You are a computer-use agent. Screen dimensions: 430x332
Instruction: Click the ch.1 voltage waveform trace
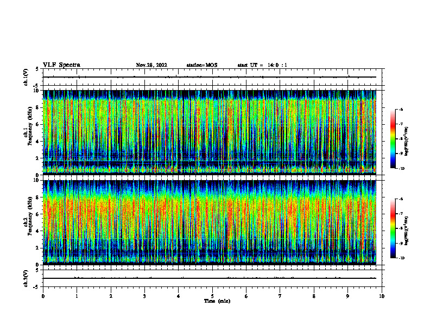tap(210, 77)
